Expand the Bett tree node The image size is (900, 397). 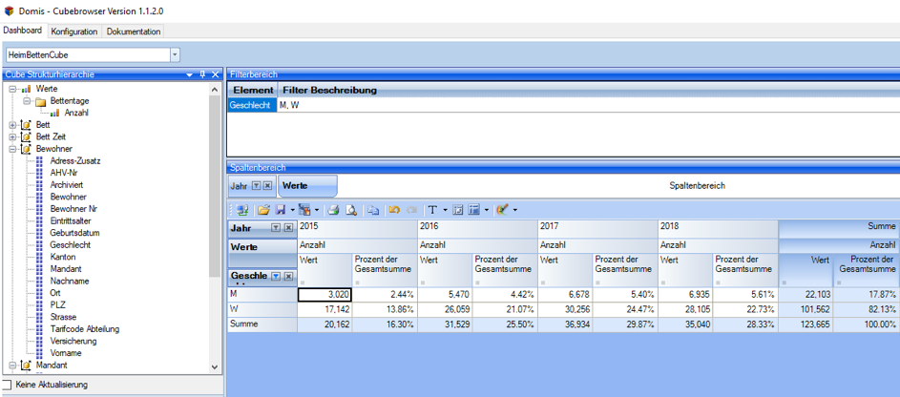pyautogui.click(x=12, y=125)
